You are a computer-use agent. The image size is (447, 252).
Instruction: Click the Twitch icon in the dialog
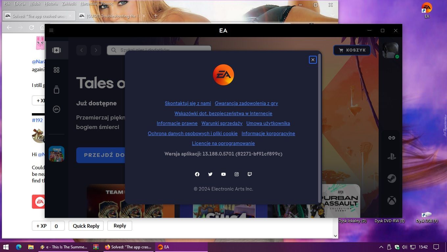tap(250, 174)
